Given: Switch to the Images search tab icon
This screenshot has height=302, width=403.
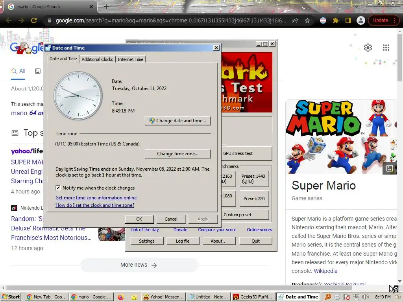Looking at the screenshot, I should [x=37, y=71].
